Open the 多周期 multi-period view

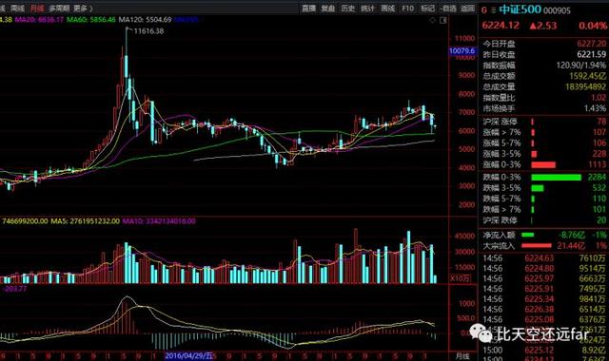click(x=59, y=9)
